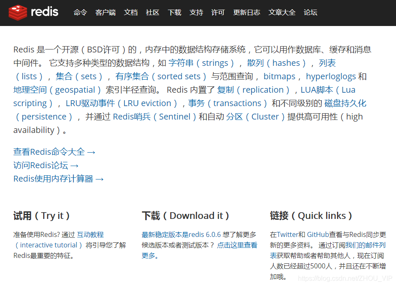The height and width of the screenshot is (286, 396).
Task: Follow the hyperloglogs link
Action: 331,76
